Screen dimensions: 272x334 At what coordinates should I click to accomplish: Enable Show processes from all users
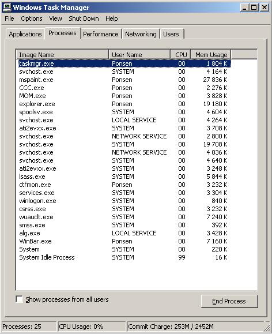coord(20,299)
